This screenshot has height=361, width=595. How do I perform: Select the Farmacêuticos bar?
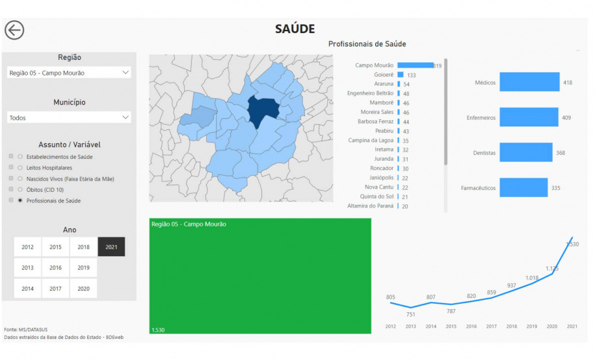(523, 188)
